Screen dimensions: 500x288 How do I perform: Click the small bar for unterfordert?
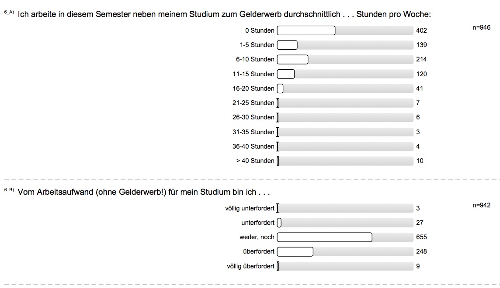pyautogui.click(x=279, y=223)
